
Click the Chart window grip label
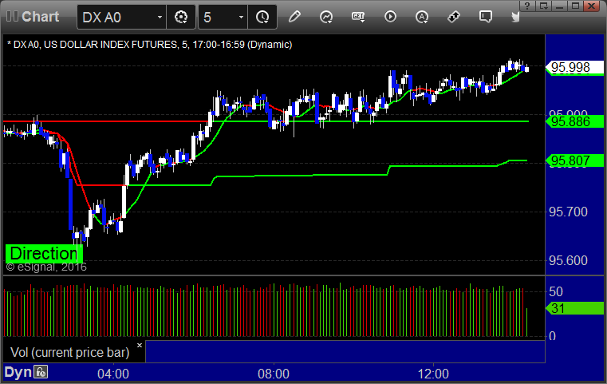coord(33,17)
